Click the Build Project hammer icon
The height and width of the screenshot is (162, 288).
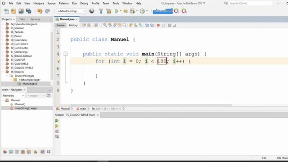101,11
